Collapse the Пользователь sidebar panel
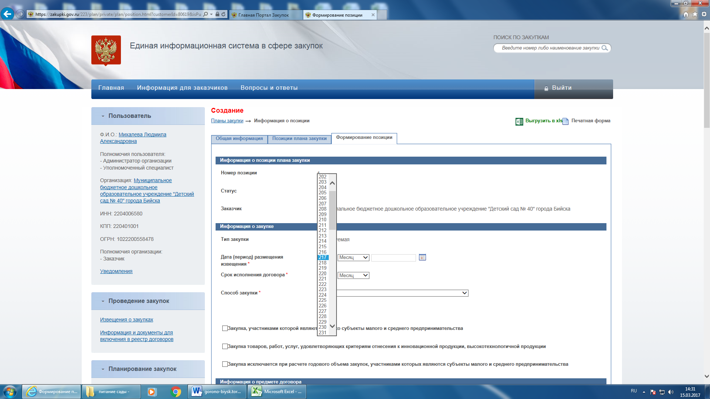 click(x=103, y=116)
